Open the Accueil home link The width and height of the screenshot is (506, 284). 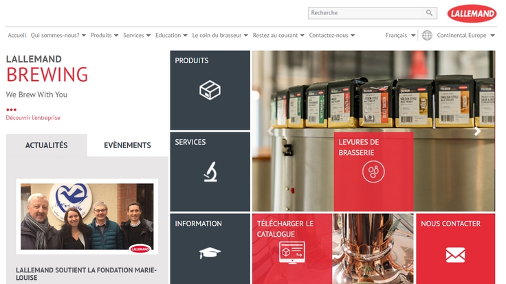click(x=17, y=35)
